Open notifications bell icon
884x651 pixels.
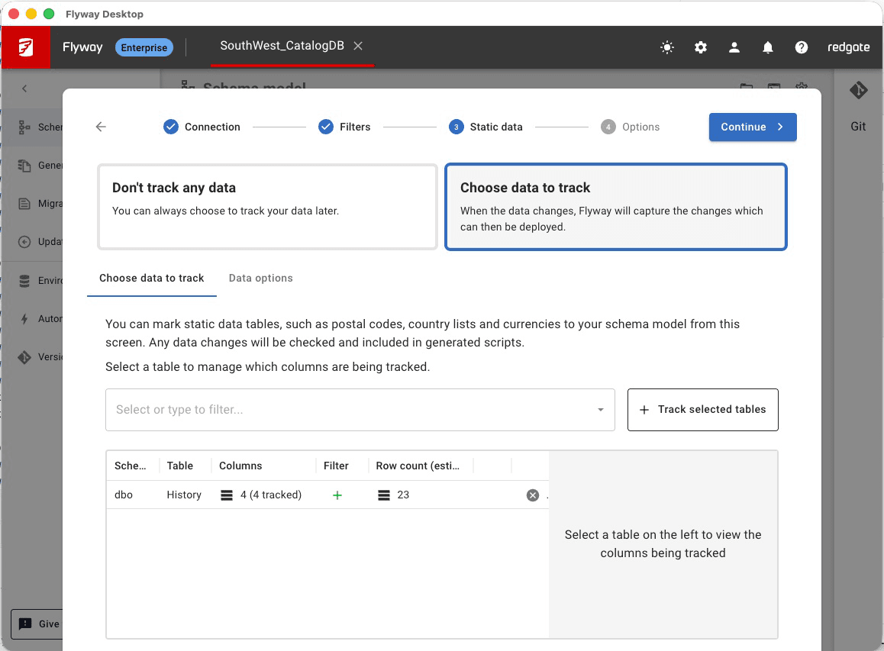click(767, 47)
